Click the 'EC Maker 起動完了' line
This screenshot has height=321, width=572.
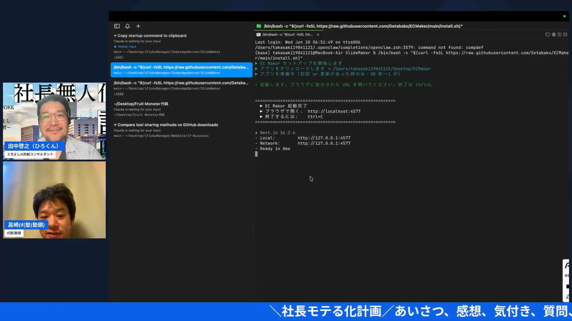(x=284, y=106)
